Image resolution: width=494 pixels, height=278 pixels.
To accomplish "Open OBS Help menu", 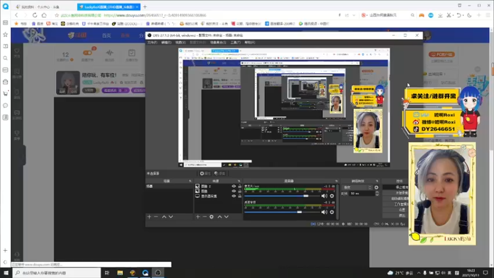I will click(250, 42).
